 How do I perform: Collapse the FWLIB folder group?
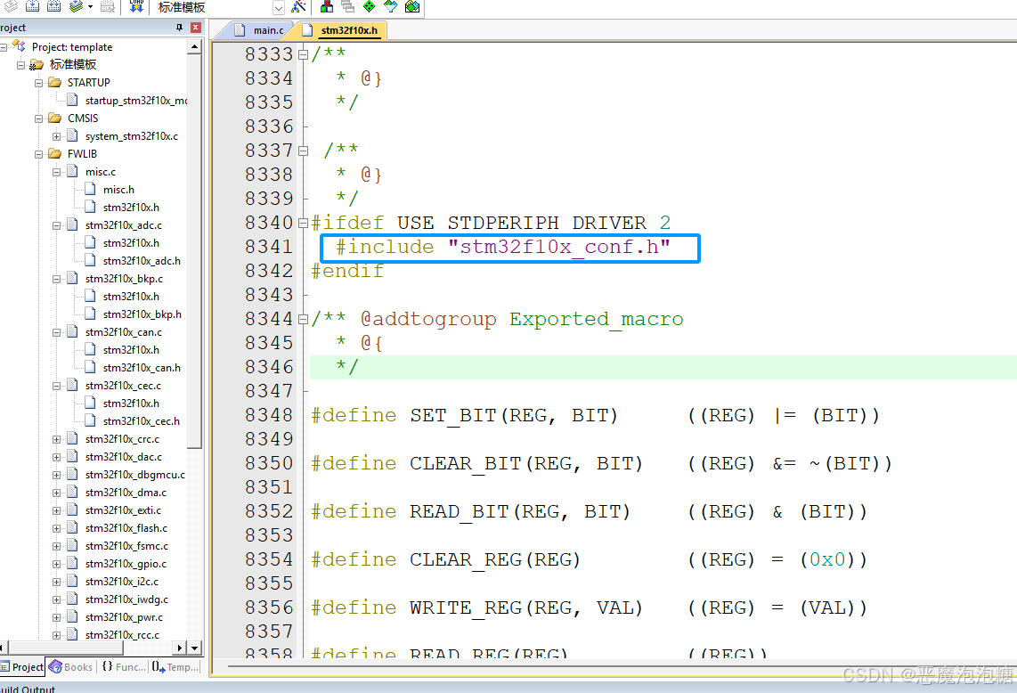39,154
